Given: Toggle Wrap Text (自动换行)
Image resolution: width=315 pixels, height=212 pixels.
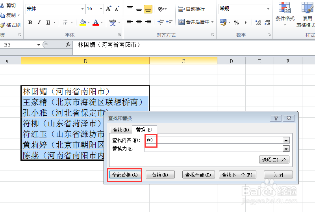Looking at the screenshot, I should 191,9.
